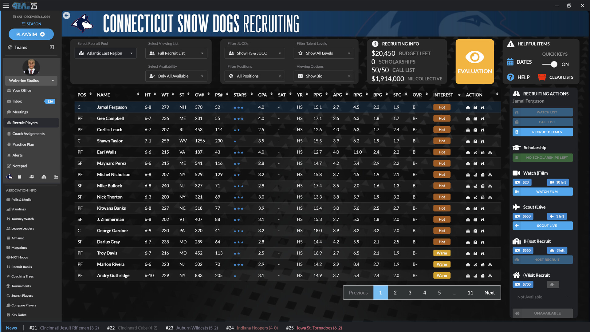Switch the Quick Keys toggle off
Screen dimensions: 590x332
tap(550, 65)
